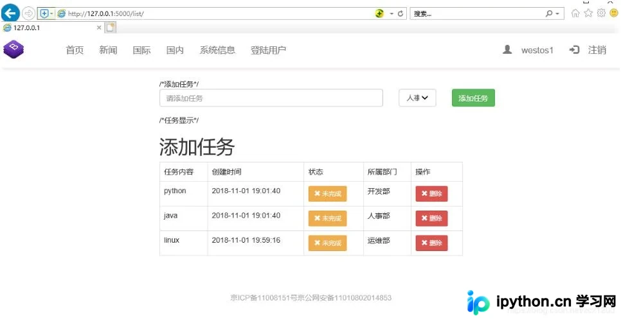Click the large 添加任务 heading
This screenshot has height=321, width=621.
pyautogui.click(x=197, y=147)
